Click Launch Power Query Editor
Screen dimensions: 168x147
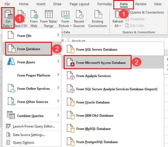pos(32,126)
